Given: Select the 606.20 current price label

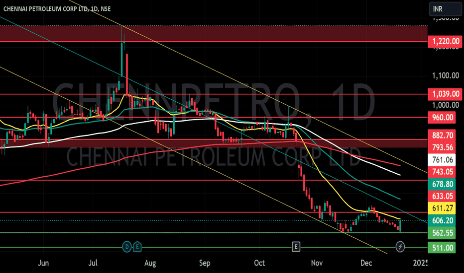Looking at the screenshot, I should pyautogui.click(x=443, y=220).
